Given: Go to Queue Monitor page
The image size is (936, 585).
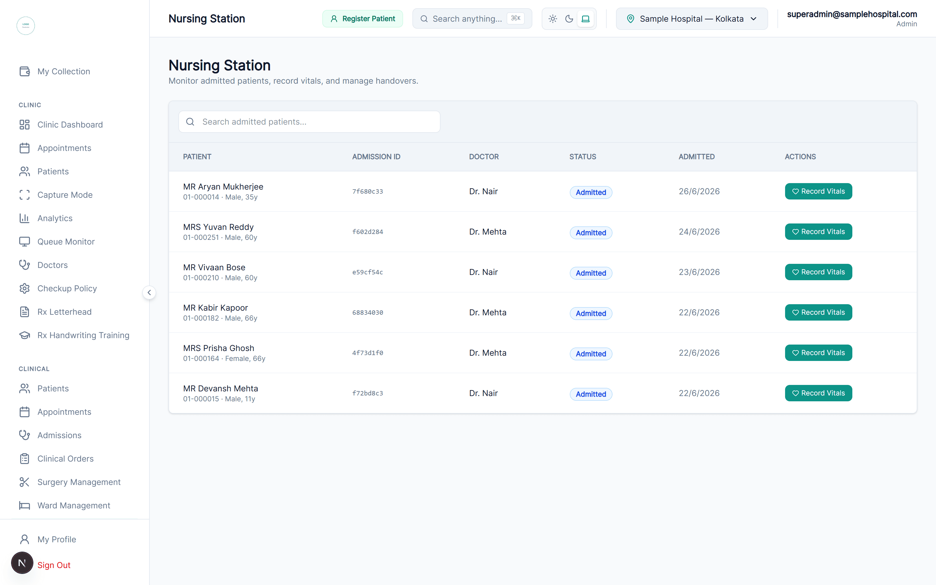Looking at the screenshot, I should coord(75,242).
